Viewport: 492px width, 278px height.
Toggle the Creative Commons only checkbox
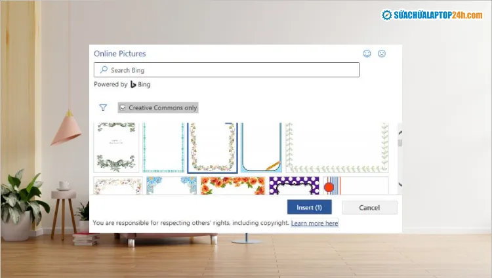(x=122, y=108)
